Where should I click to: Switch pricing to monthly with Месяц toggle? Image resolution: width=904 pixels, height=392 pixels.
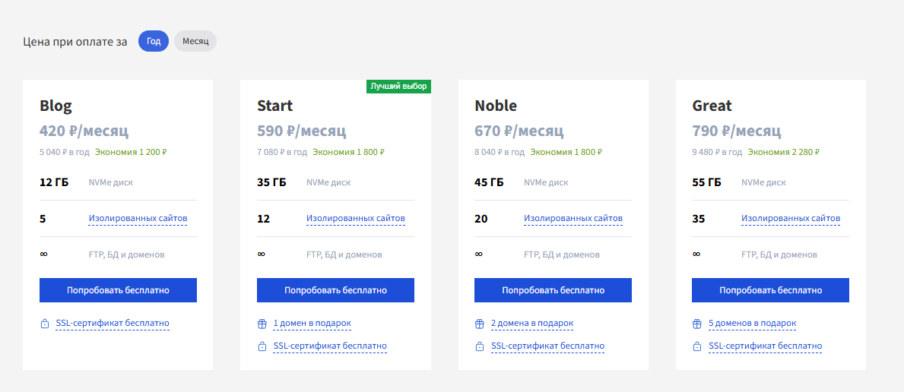click(x=195, y=41)
